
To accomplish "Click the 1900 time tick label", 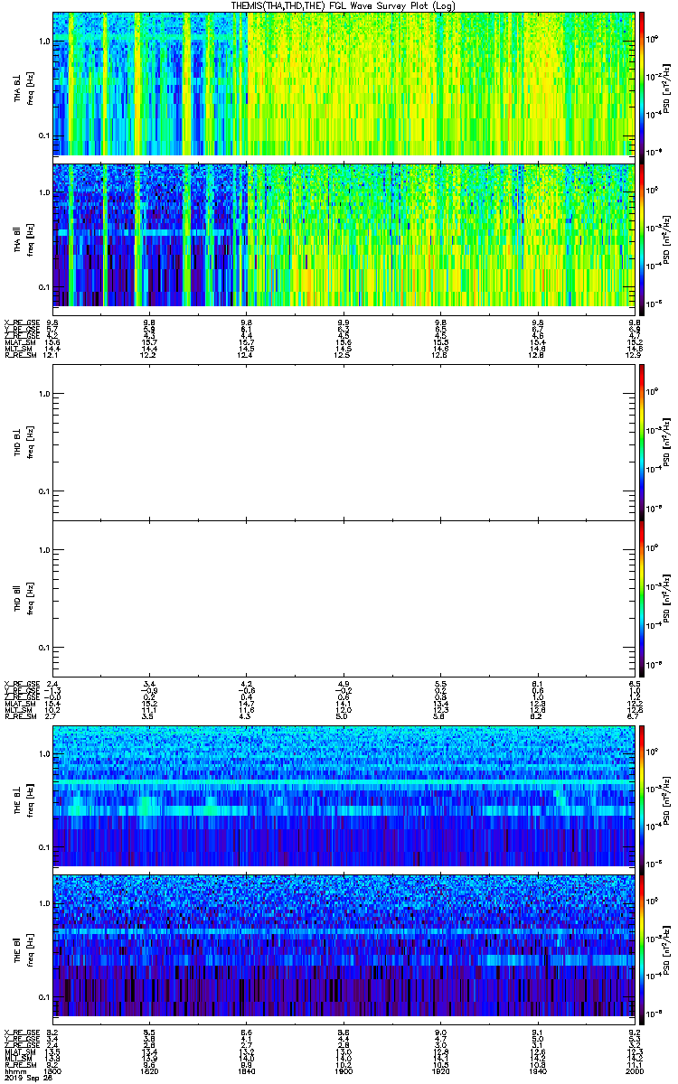I will tap(344, 1071).
